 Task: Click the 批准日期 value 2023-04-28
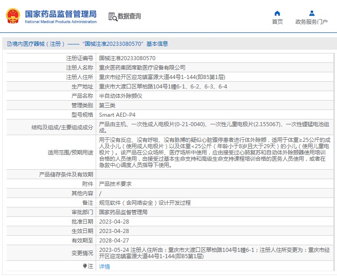coord(114,221)
